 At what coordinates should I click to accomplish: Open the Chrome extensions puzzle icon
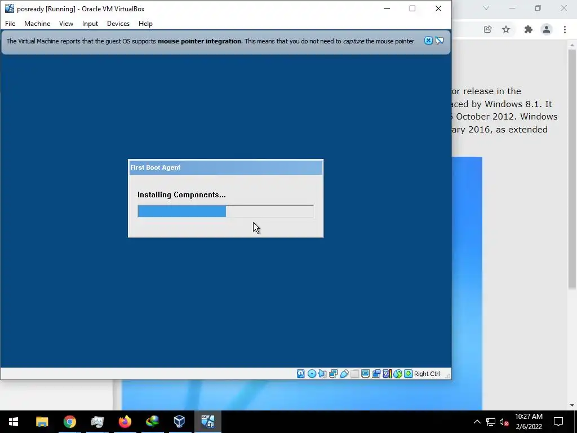(529, 29)
